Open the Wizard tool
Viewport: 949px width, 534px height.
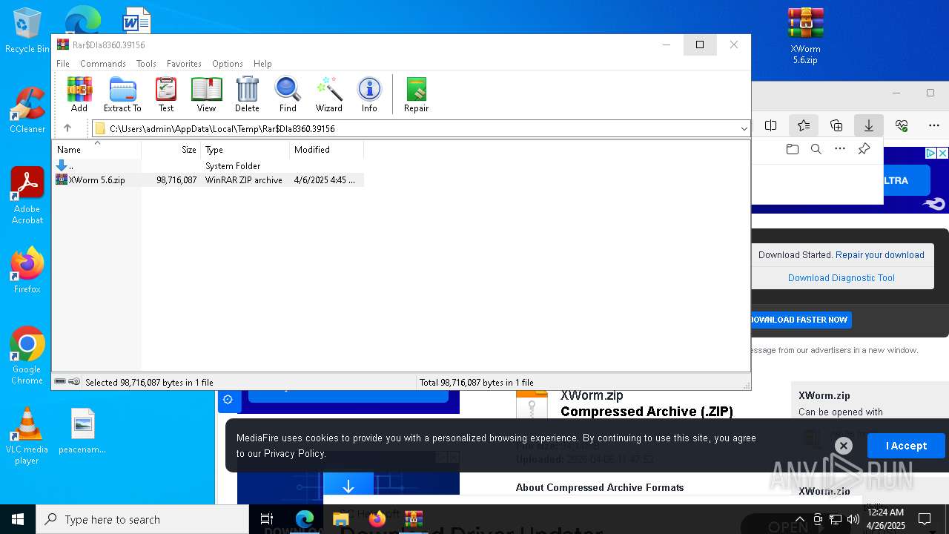328,94
